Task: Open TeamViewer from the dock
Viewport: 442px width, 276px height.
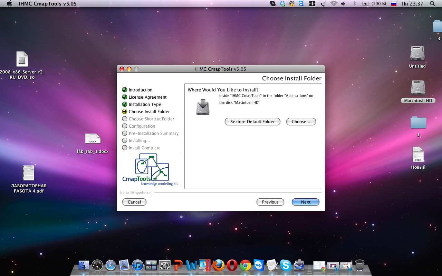Action: click(x=259, y=265)
